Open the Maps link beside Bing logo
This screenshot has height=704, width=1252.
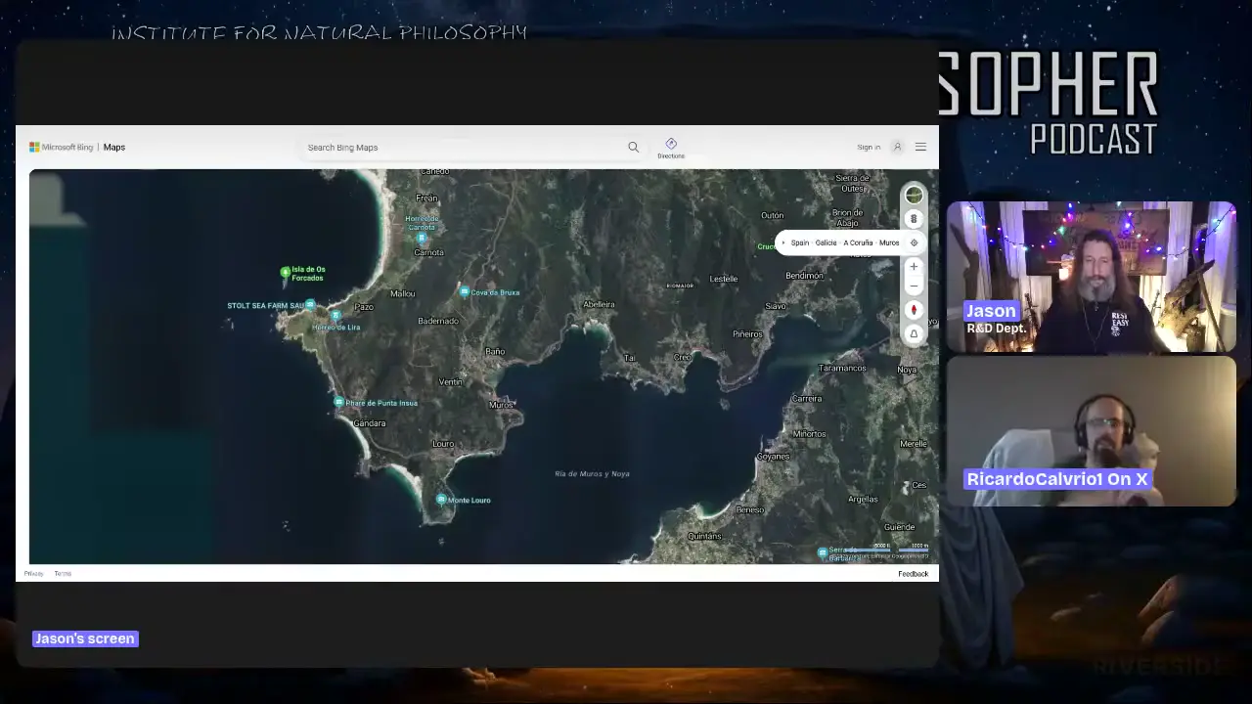coord(114,148)
